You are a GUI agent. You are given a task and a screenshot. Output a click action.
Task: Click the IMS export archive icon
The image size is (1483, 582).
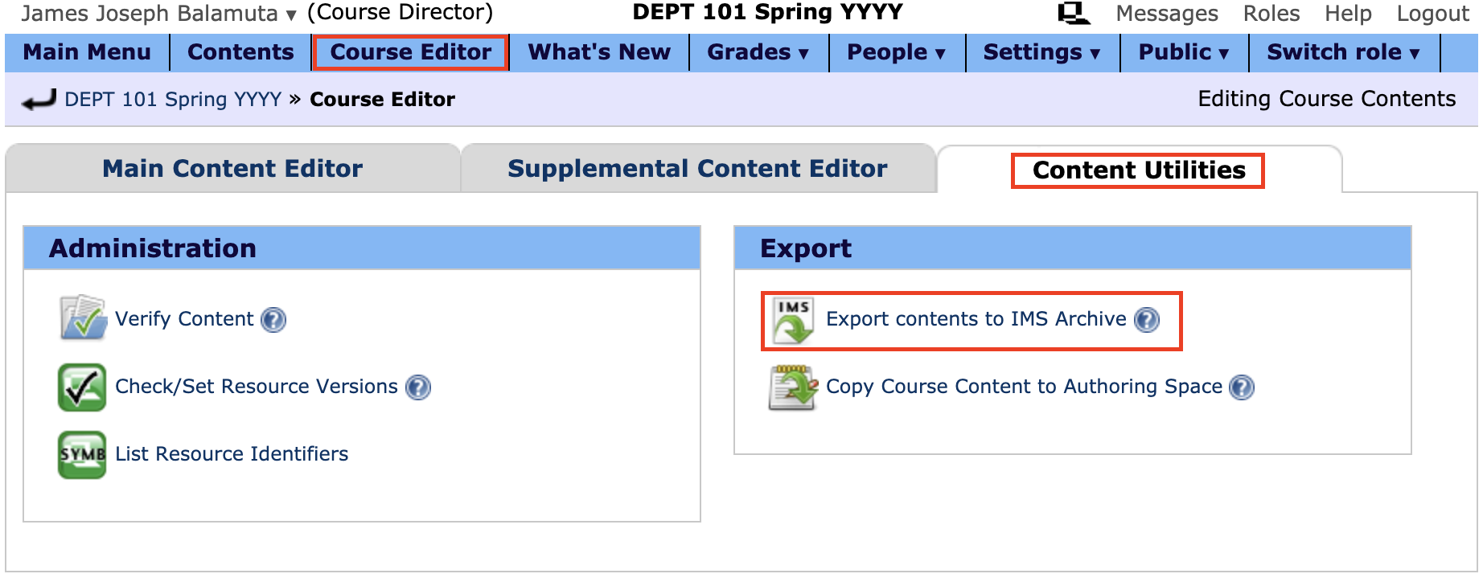point(793,320)
